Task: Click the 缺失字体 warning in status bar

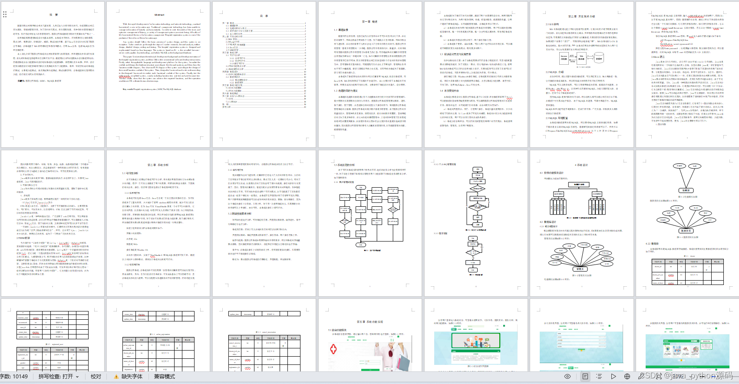Action: tap(128, 377)
